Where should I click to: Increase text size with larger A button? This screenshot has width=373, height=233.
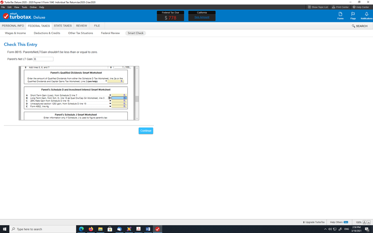tap(369, 222)
